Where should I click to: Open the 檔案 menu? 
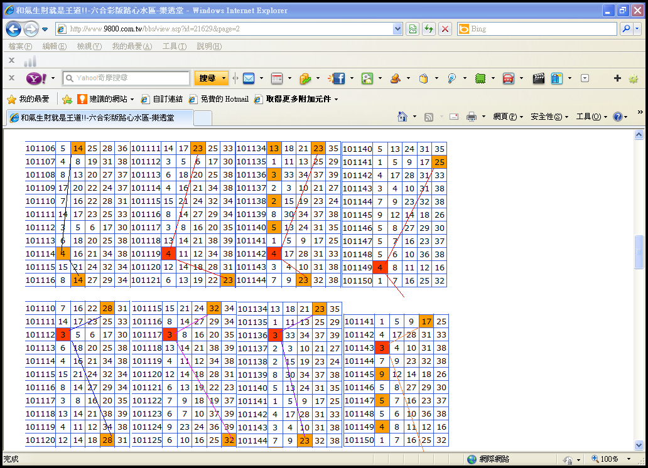click(20, 46)
